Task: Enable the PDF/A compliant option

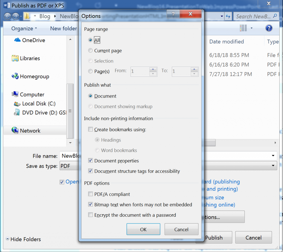Action: [90, 194]
